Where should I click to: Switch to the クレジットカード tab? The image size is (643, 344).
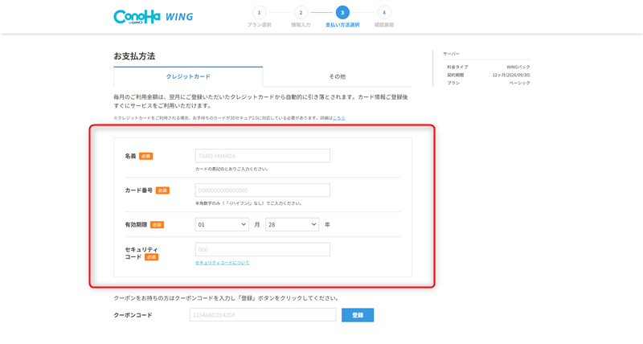pyautogui.click(x=188, y=76)
